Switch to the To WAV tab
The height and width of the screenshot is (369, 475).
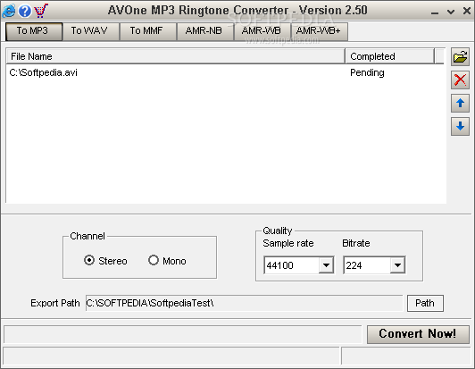pos(91,31)
